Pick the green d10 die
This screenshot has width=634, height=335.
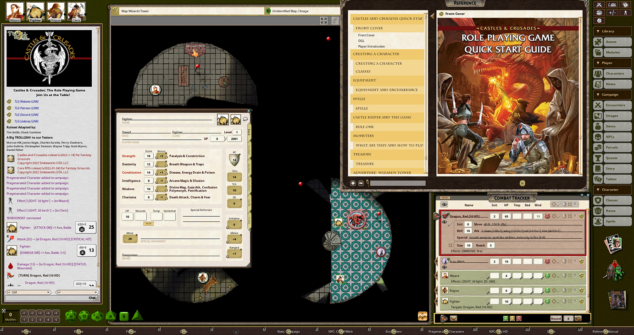click(x=97, y=316)
